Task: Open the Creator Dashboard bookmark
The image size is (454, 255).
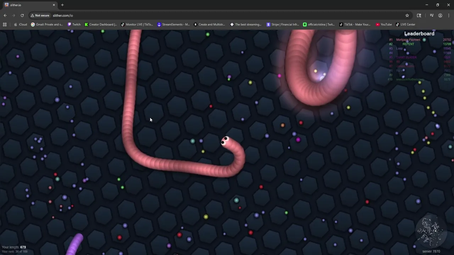Action: 101,24
